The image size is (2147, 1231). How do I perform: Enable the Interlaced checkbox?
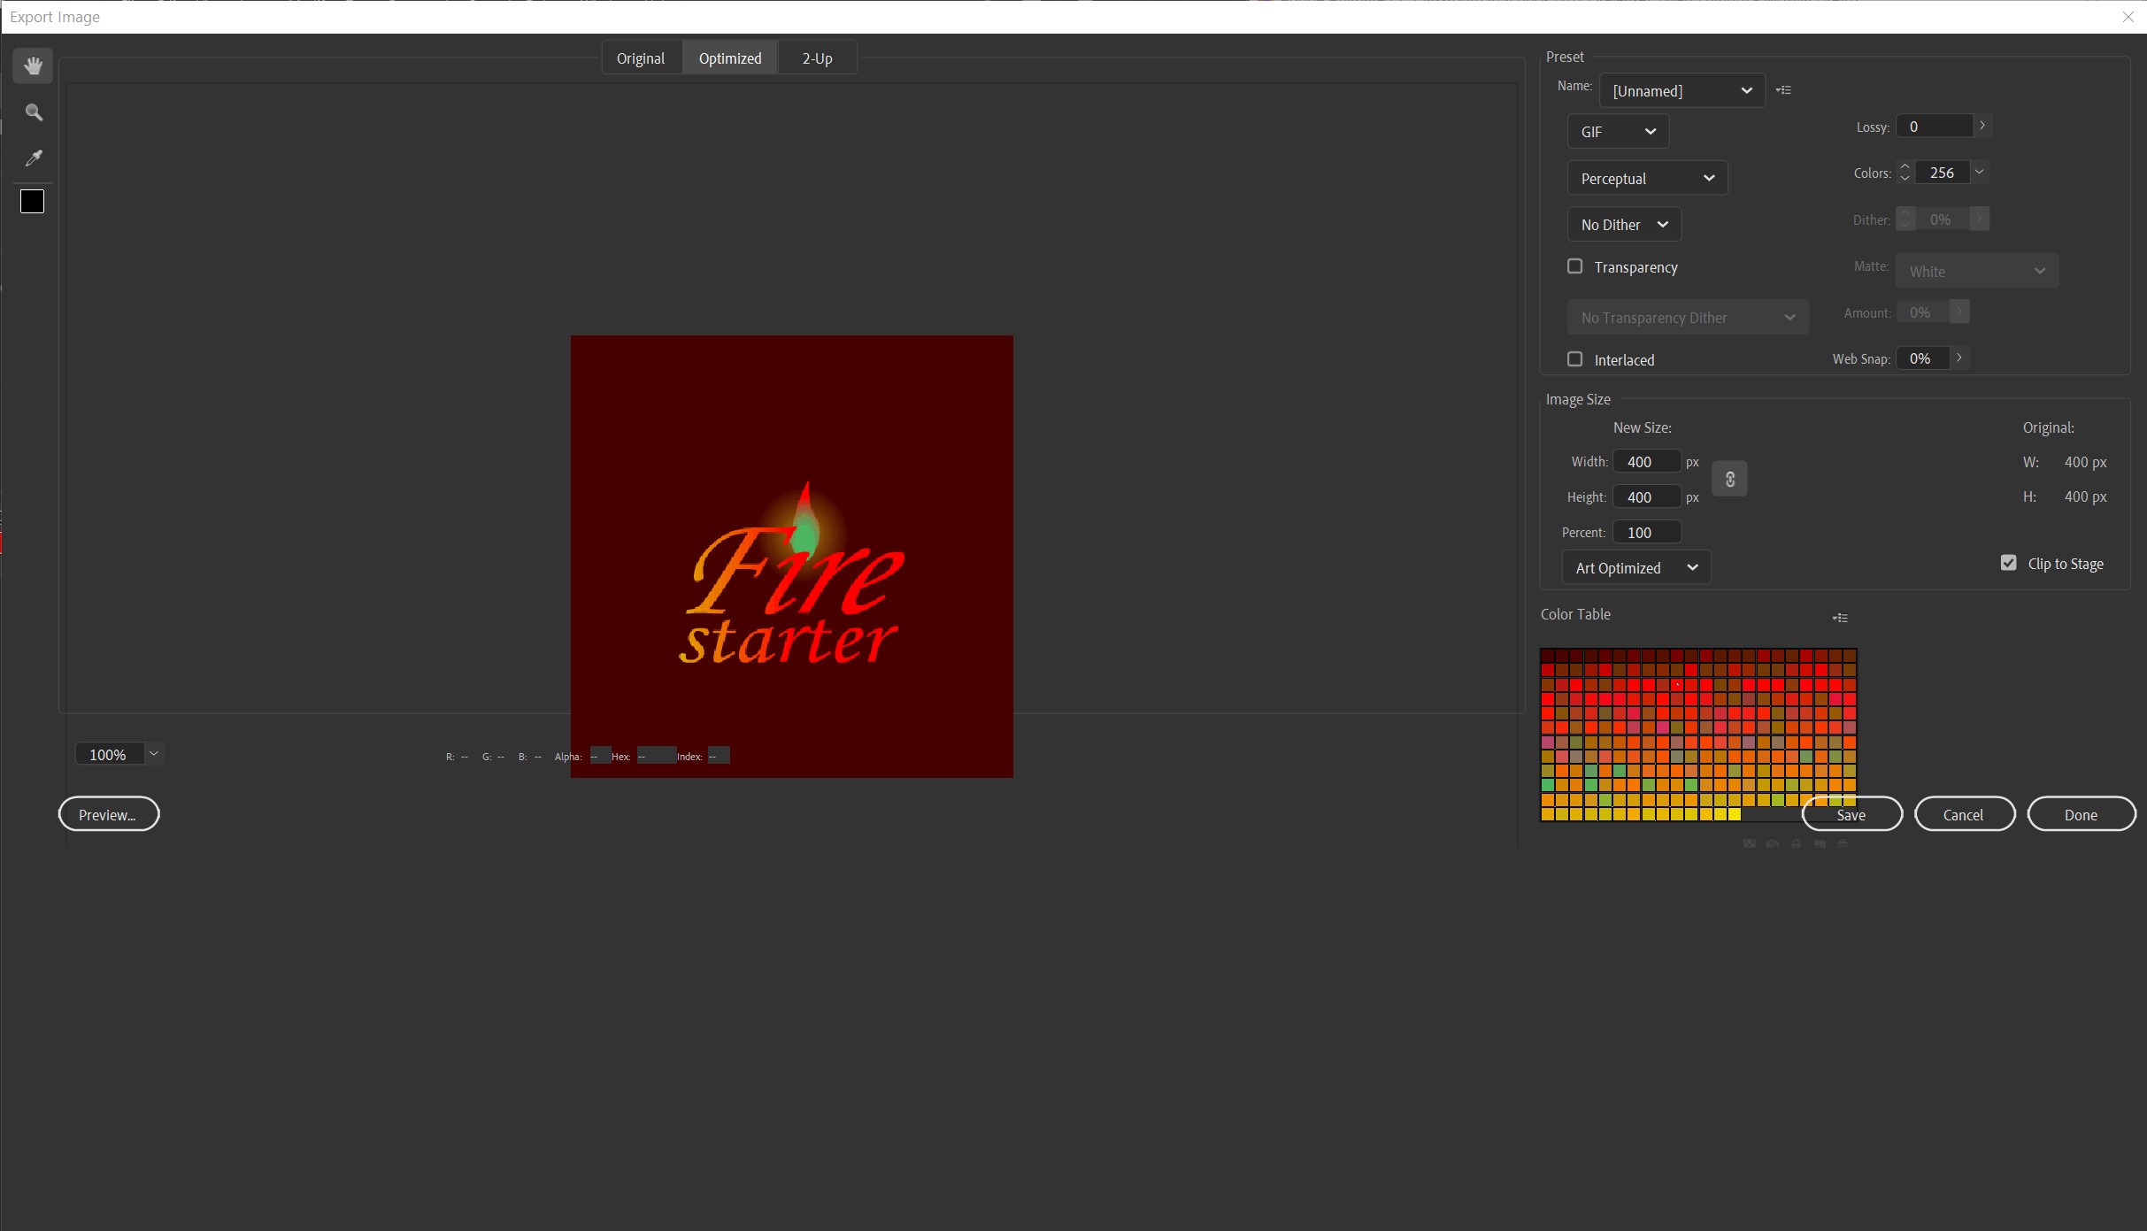[1575, 358]
